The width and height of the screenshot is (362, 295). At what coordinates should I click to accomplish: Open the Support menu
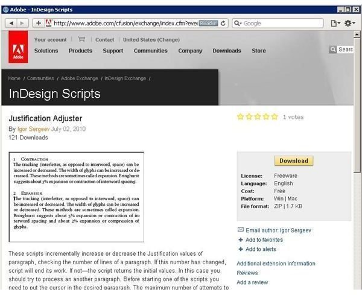click(x=113, y=51)
